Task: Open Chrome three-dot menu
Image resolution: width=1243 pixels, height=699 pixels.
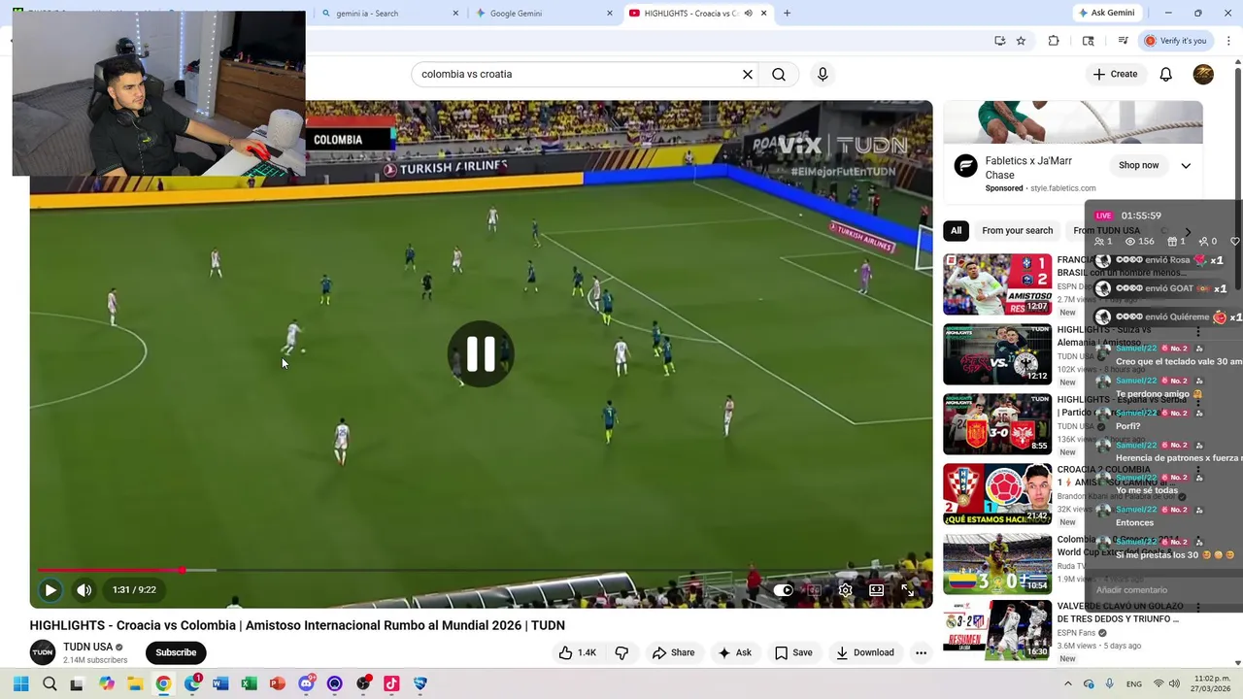Action: pos(1228,41)
